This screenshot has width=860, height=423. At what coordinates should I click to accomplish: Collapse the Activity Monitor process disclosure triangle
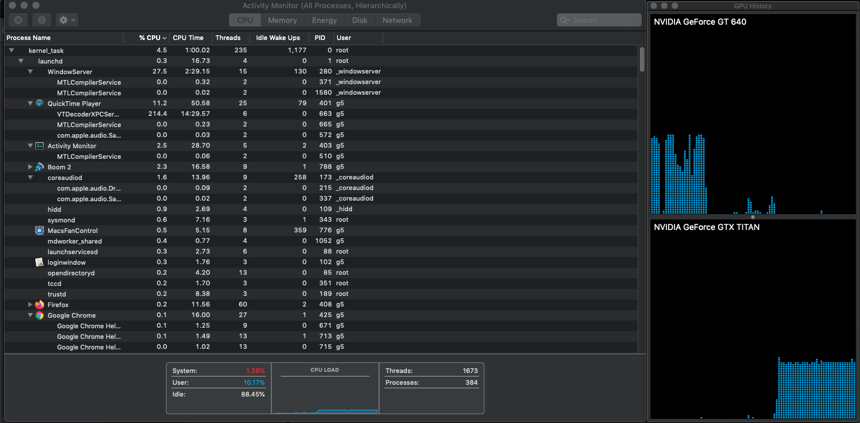[30, 146]
